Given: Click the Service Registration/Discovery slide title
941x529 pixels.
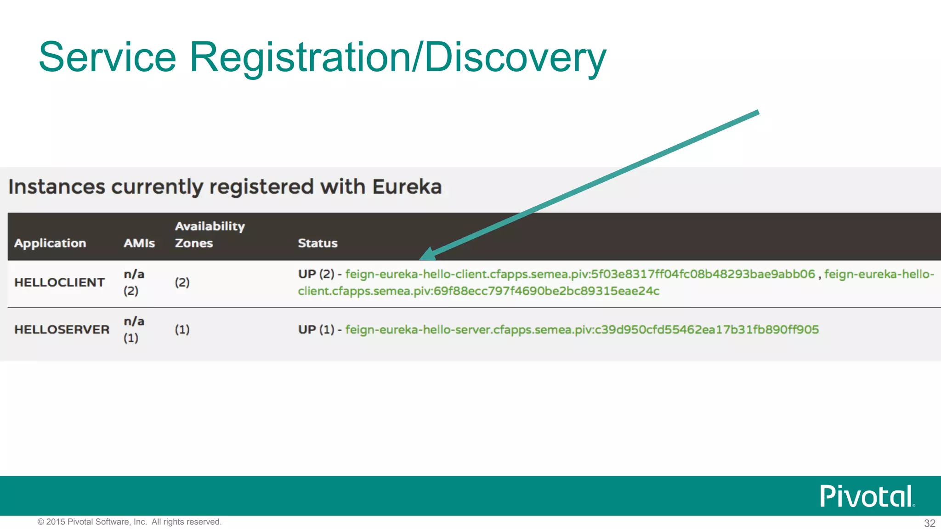Looking at the screenshot, I should [x=323, y=58].
